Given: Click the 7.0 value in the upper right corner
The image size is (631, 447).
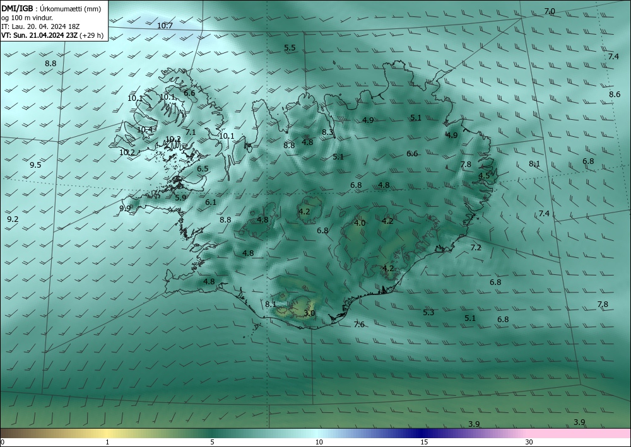Looking at the screenshot, I should 550,11.
